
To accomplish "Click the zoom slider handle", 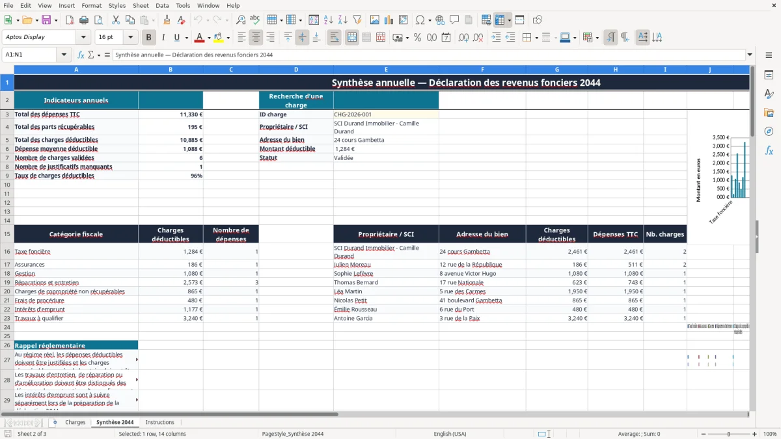I will 728,434.
